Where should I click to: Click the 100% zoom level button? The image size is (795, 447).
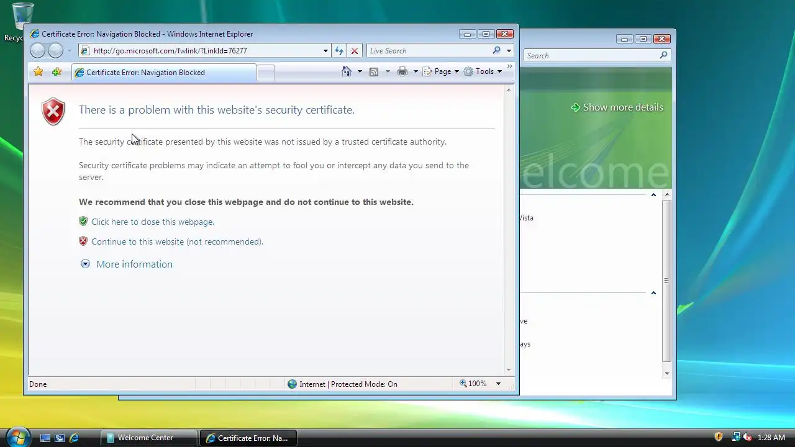coord(473,384)
